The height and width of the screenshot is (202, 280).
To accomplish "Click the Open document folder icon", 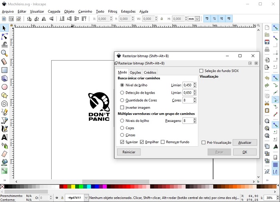I will [267, 35].
